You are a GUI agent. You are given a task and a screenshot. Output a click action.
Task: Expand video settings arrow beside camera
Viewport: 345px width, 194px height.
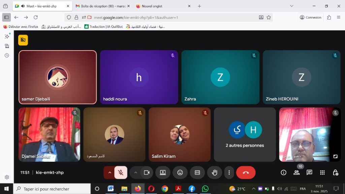click(x=135, y=172)
